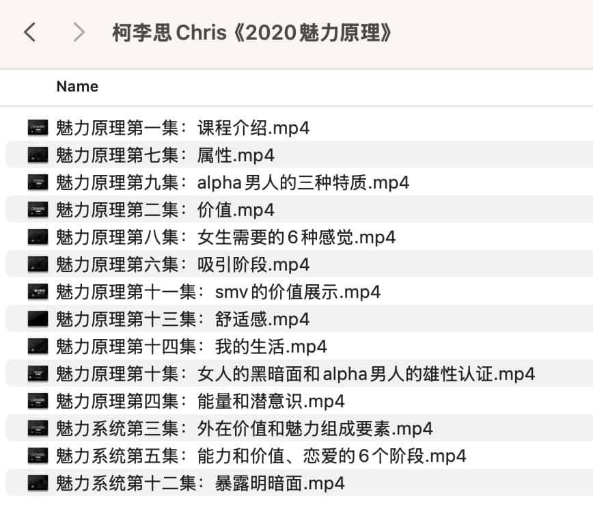
Task: Select file 魅力原理第十三集：舒适感.mp4
Action: coord(182,319)
